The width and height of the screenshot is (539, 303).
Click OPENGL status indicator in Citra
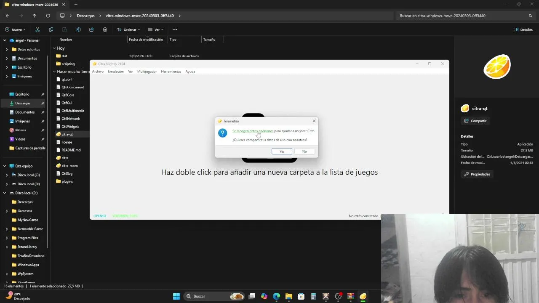click(100, 216)
